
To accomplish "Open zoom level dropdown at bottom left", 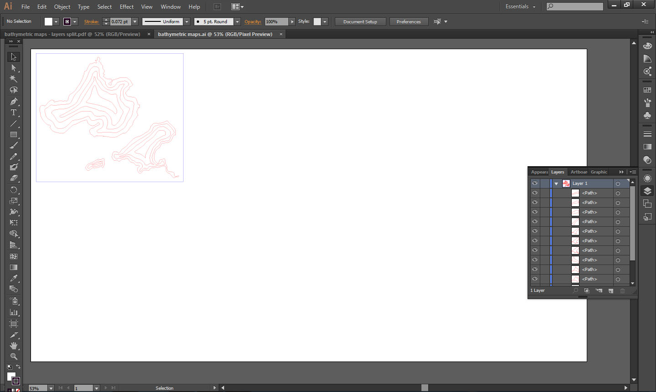I will pos(51,388).
